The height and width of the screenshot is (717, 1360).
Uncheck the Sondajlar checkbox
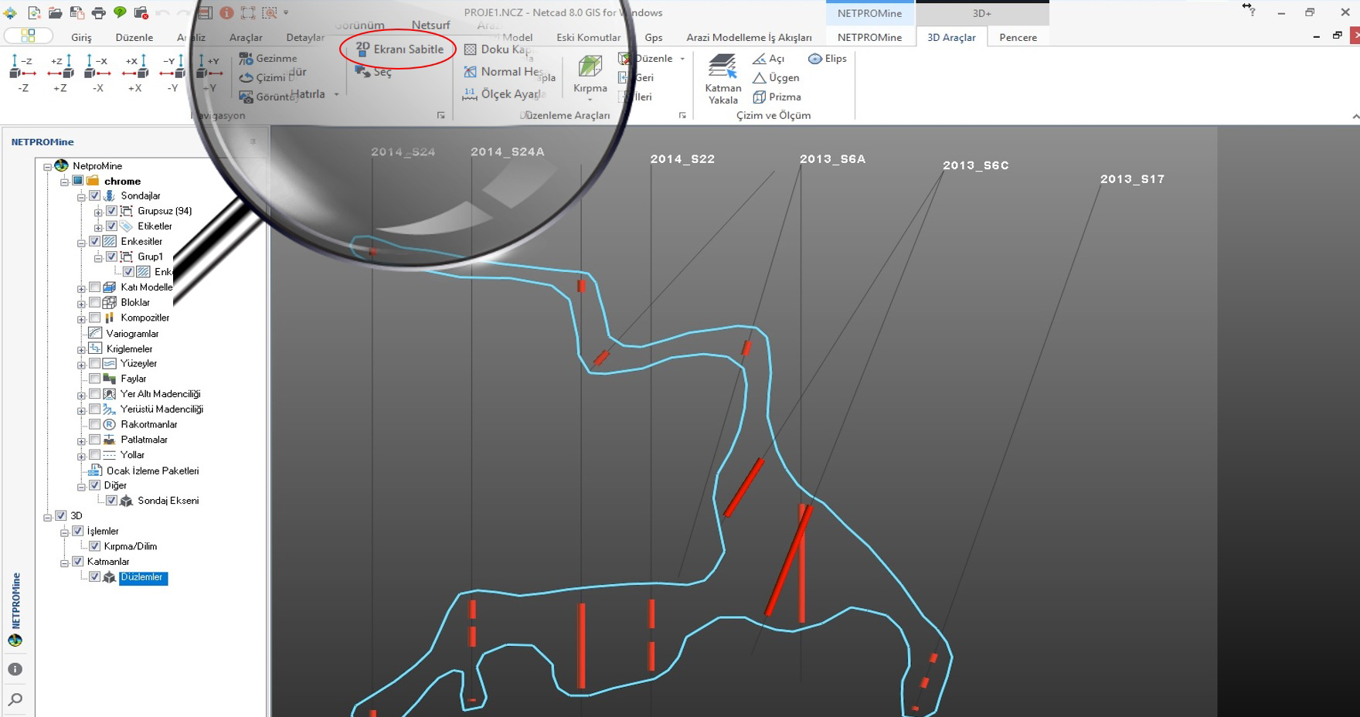95,196
